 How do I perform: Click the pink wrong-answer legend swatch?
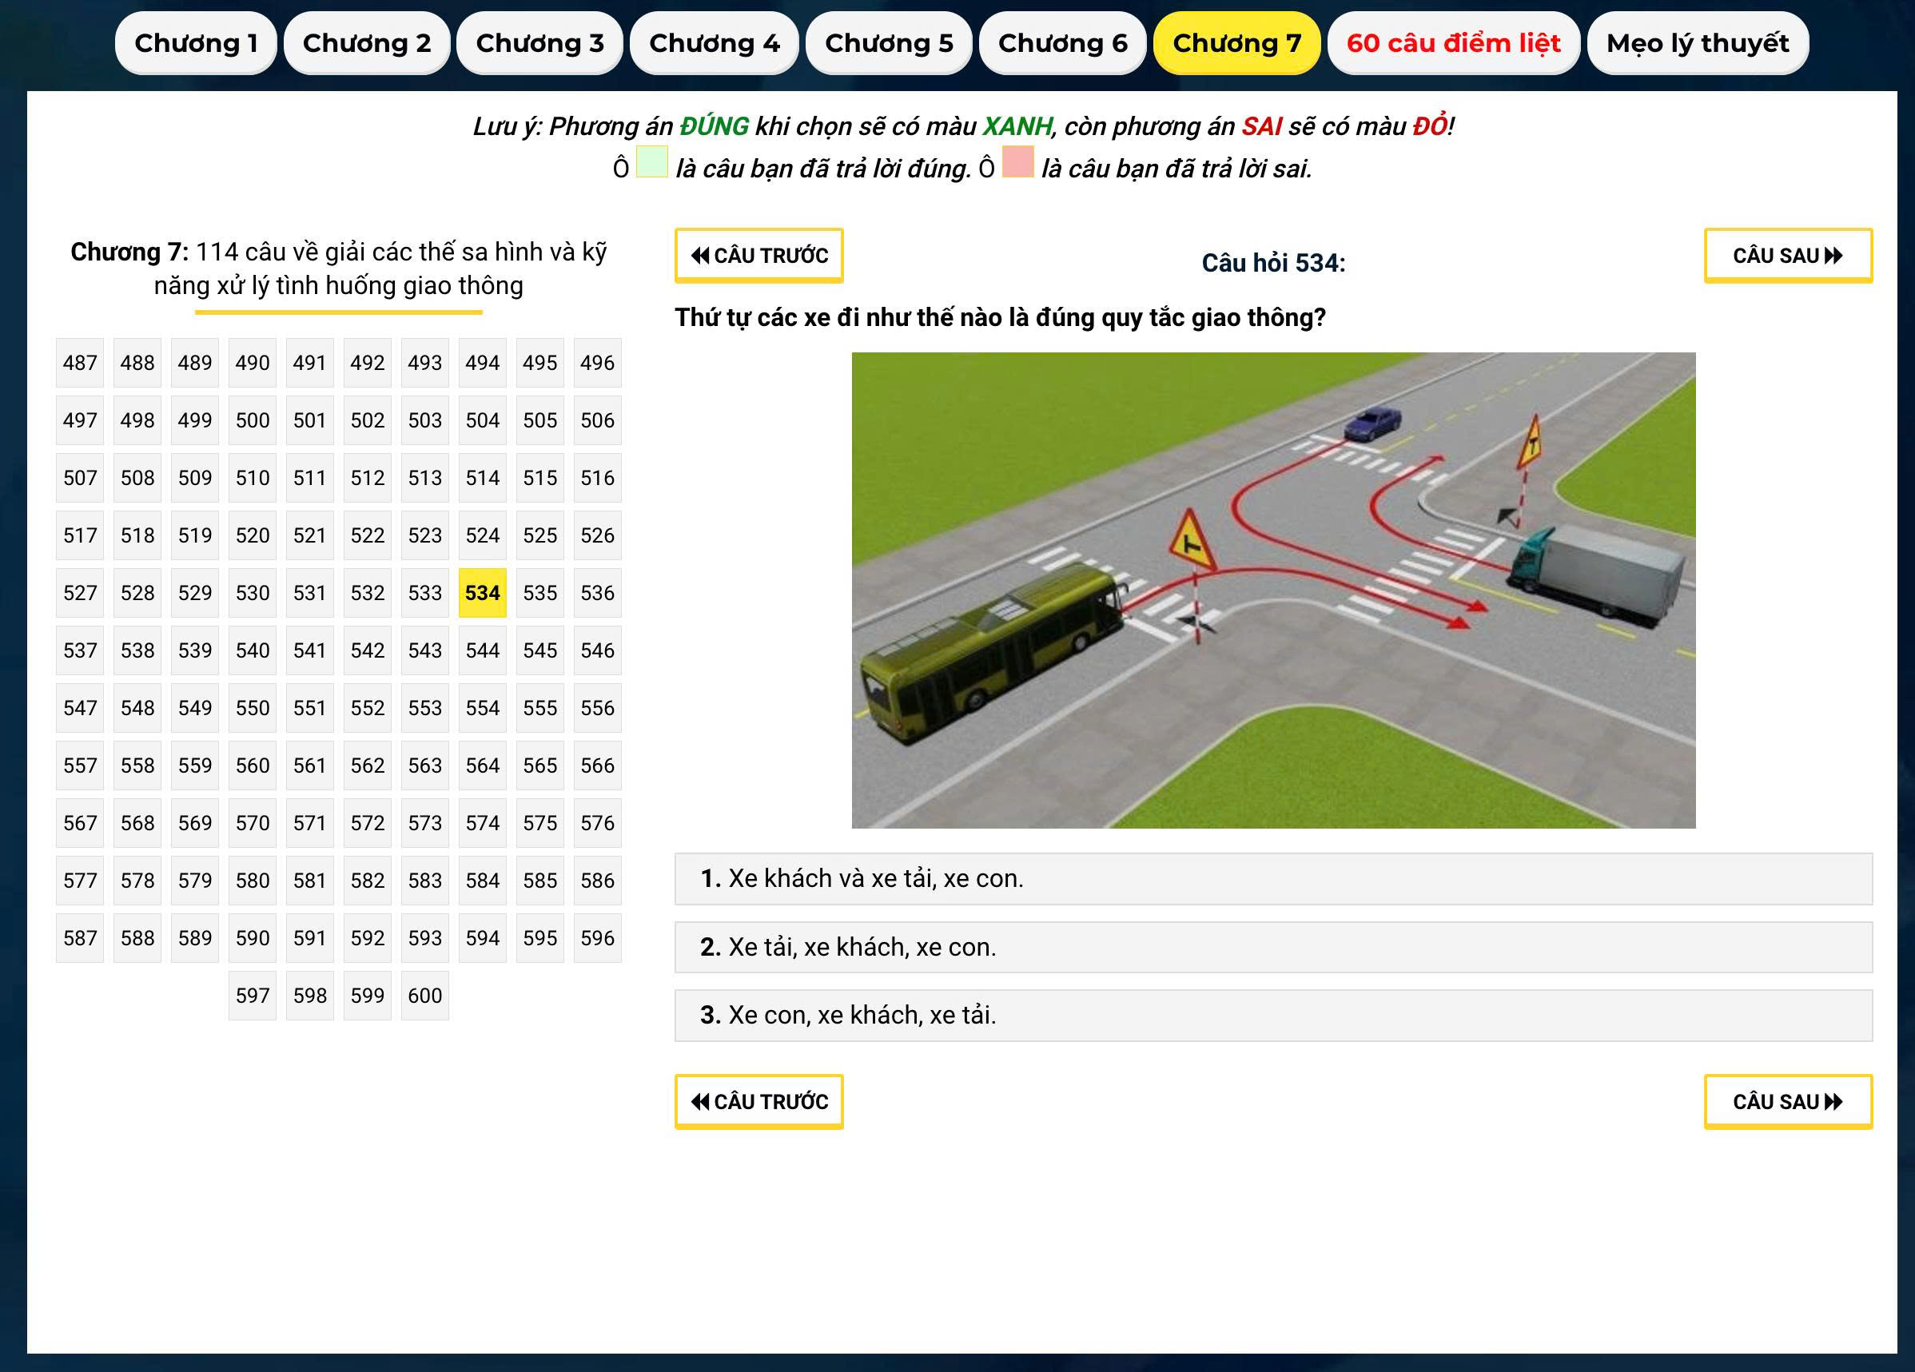(x=1017, y=161)
